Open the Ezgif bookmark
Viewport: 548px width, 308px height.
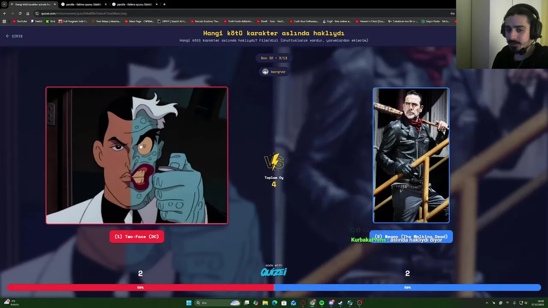(337, 21)
